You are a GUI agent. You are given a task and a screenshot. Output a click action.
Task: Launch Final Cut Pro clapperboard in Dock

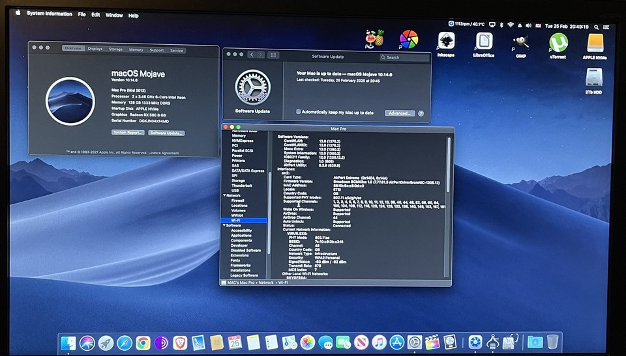tap(432, 342)
